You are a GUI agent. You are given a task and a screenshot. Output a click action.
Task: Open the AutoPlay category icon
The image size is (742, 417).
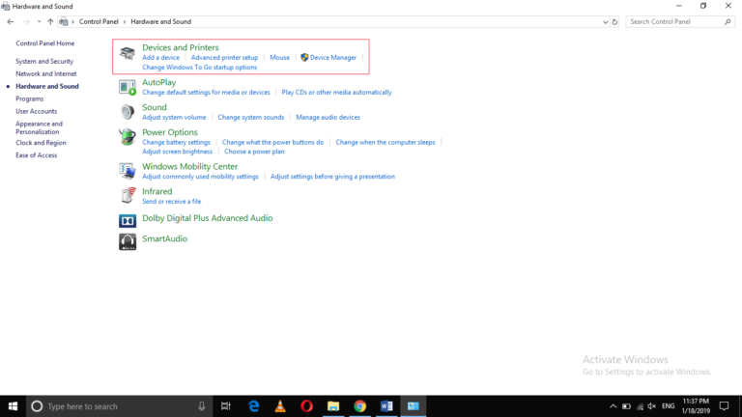click(128, 87)
